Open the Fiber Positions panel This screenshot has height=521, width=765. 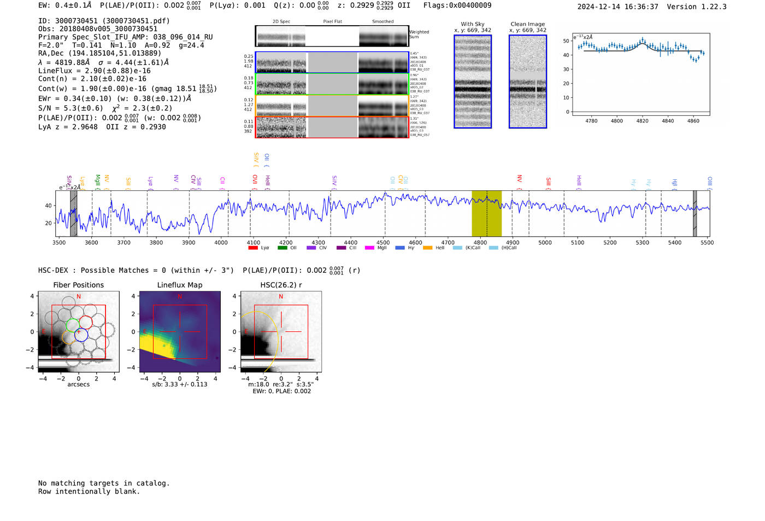click(x=79, y=331)
